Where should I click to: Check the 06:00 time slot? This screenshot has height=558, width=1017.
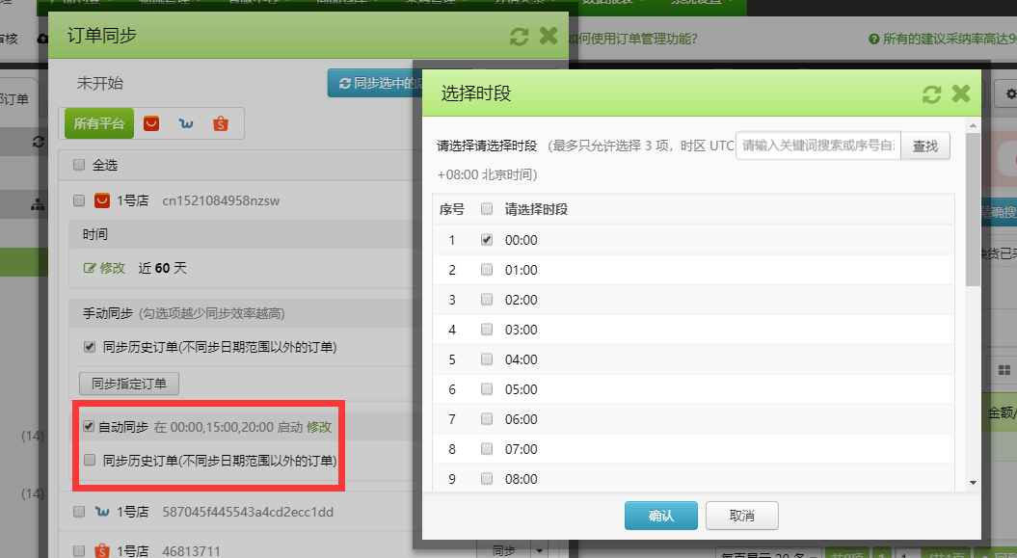(x=487, y=418)
